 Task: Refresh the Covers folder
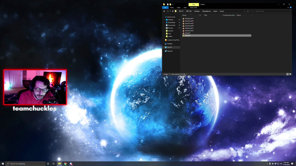248,11
